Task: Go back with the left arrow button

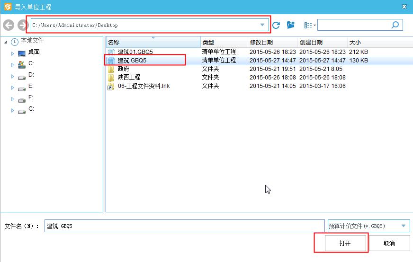Action: (9, 25)
